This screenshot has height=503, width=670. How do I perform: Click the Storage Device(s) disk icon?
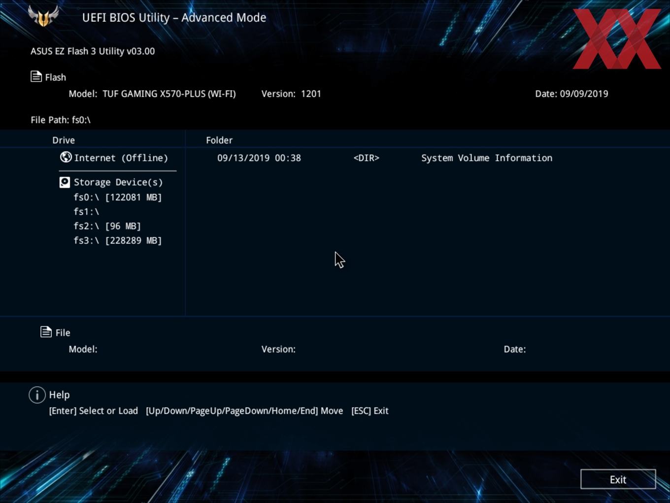pos(65,182)
